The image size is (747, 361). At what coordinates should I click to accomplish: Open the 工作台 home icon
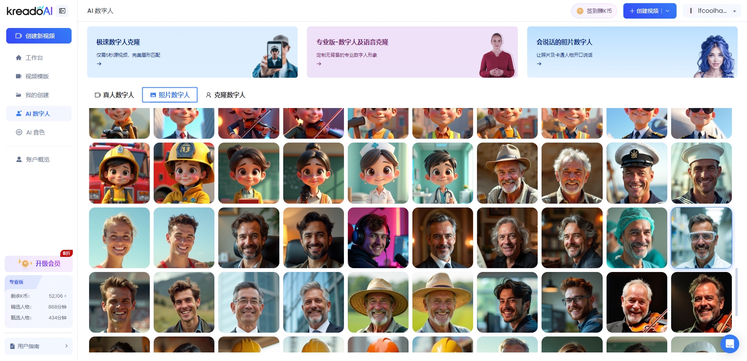point(19,58)
